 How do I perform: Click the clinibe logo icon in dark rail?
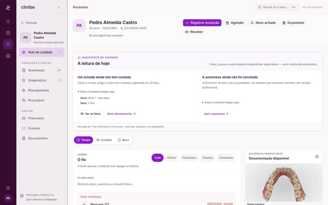click(8, 8)
